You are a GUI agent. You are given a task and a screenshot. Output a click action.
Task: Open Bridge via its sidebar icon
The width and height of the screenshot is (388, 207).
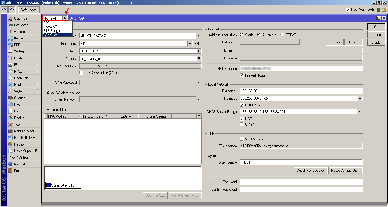coord(10,38)
